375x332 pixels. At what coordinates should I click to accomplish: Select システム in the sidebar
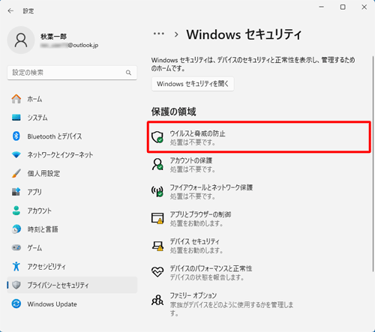point(72,118)
